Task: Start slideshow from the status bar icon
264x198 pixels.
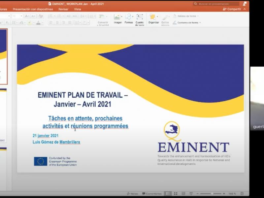Action: (191, 194)
